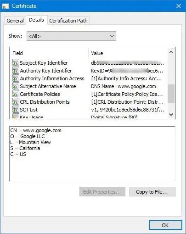Click the Field column header
186x234 pixels.
coord(49,53)
